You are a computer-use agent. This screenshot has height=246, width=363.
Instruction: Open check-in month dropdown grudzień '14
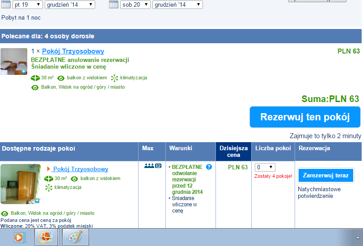(x=70, y=4)
